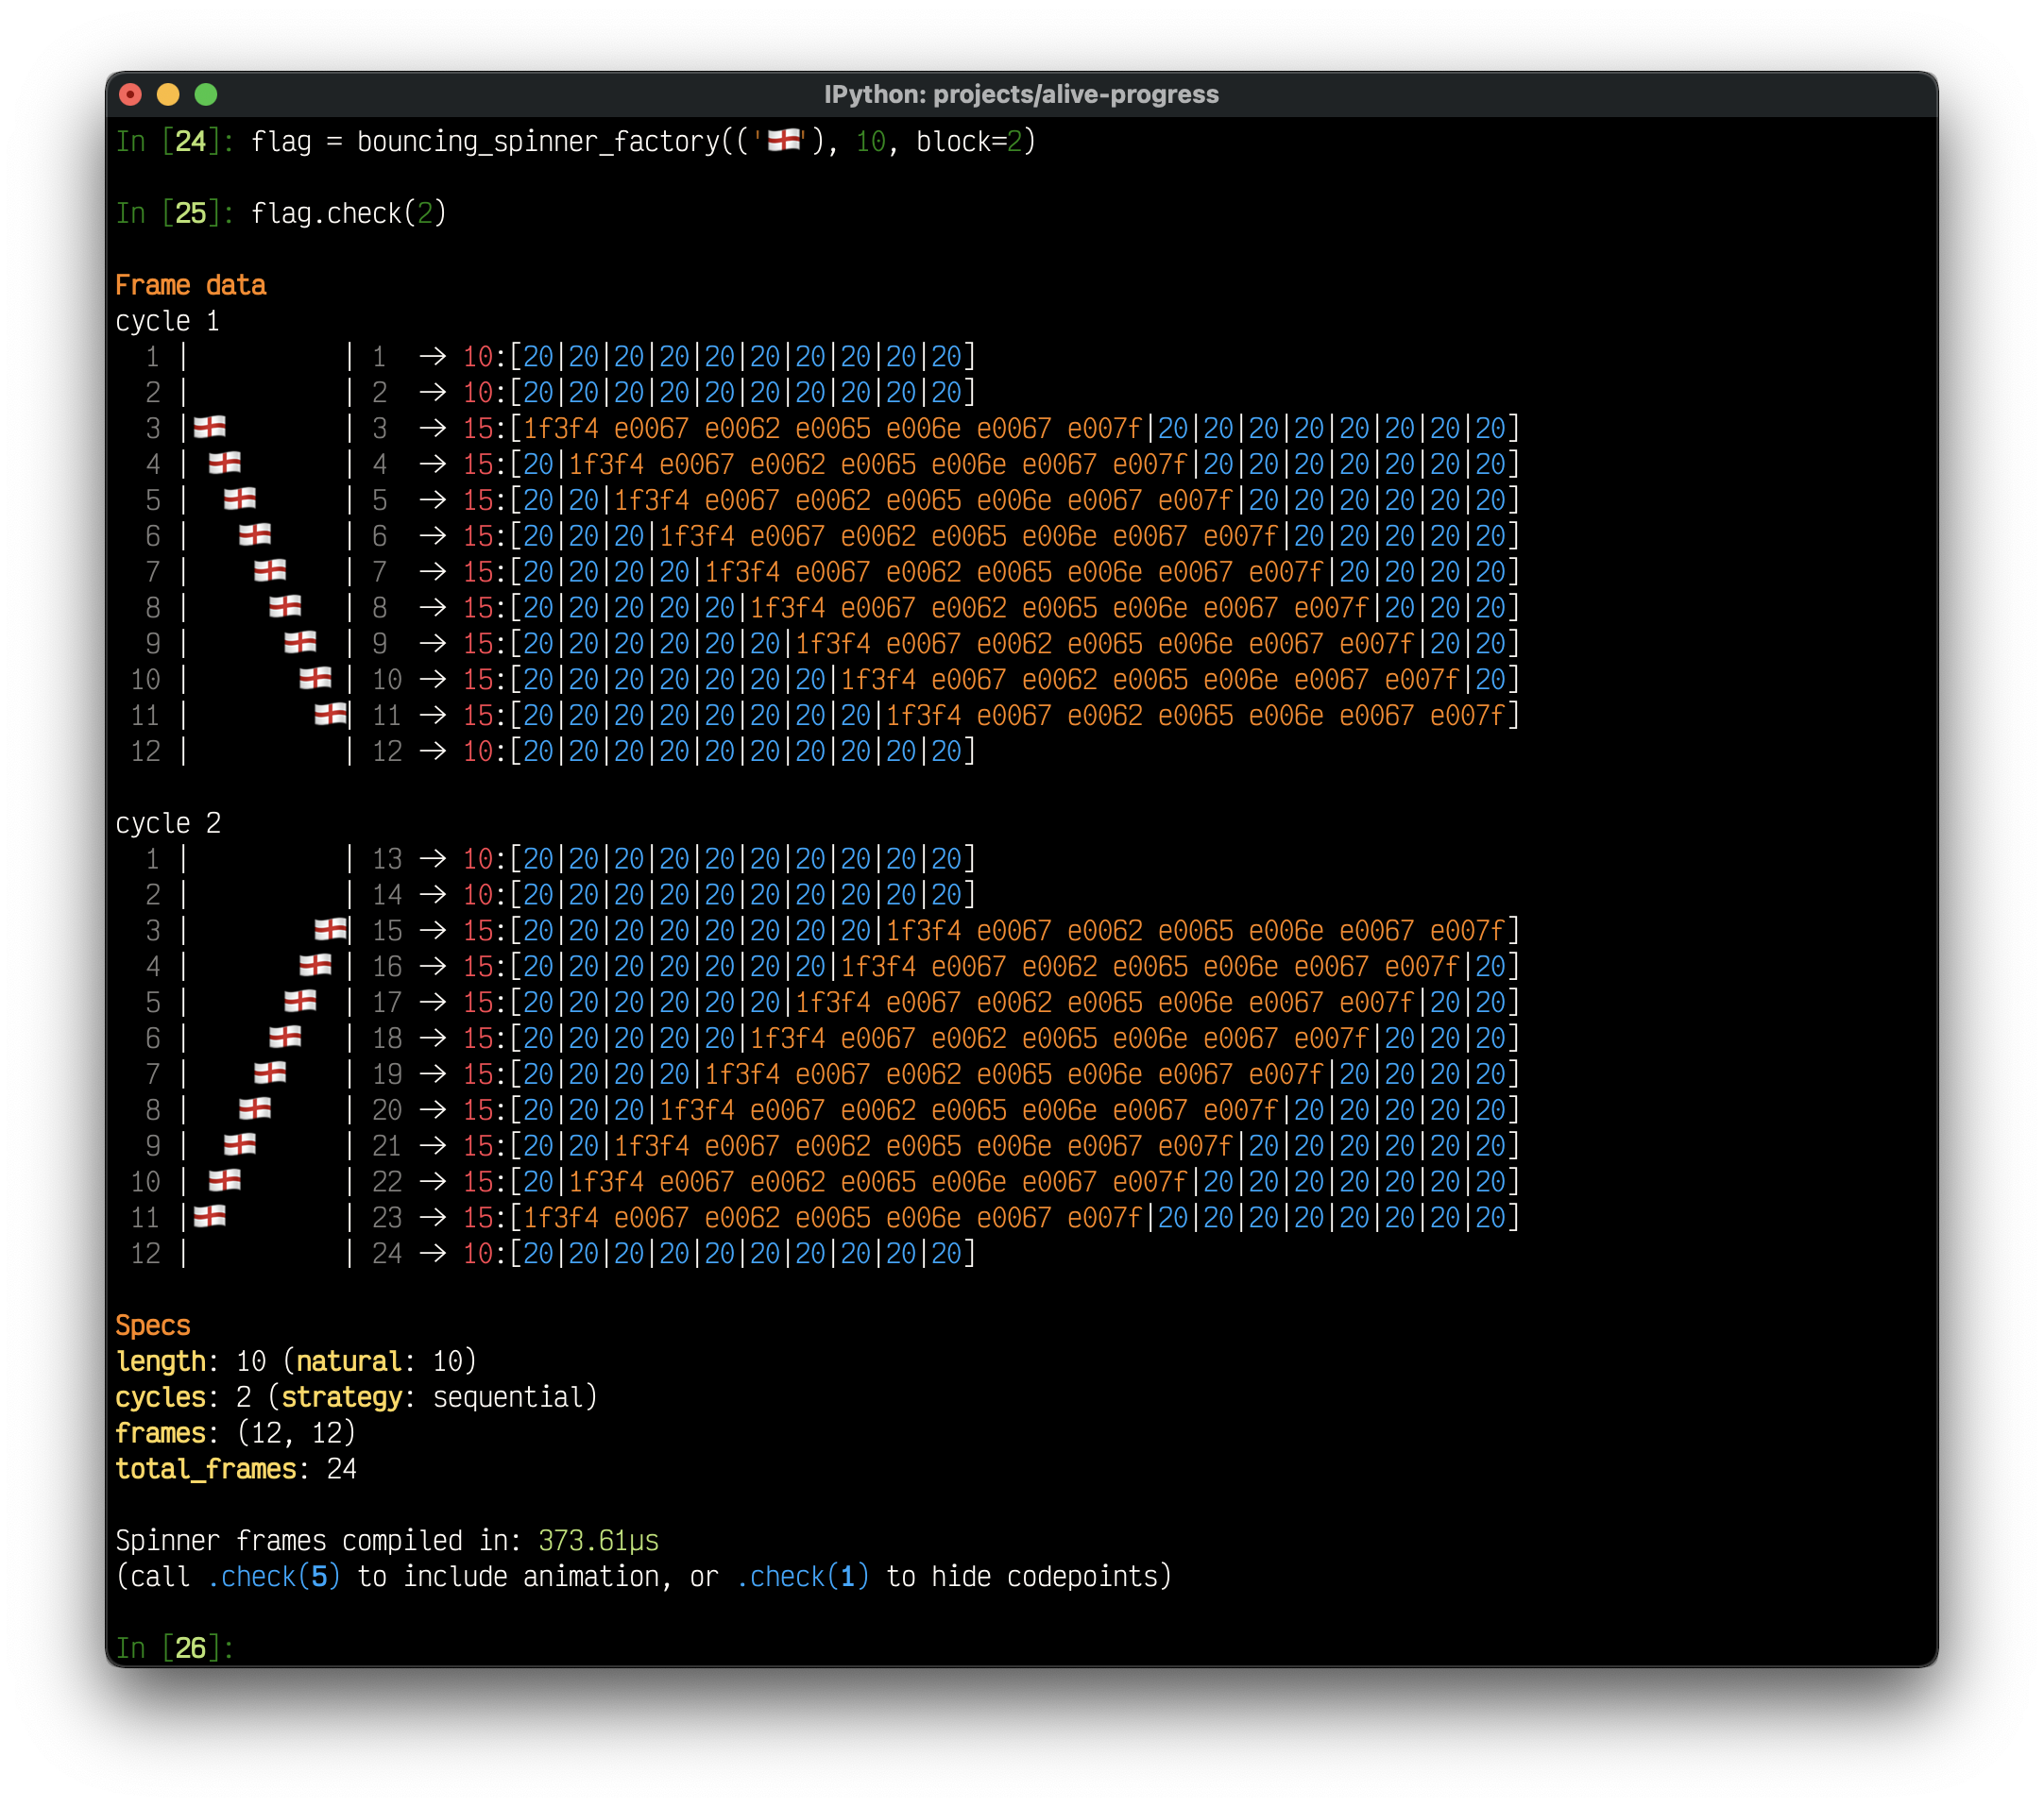
Task: Click the green 373.61µs compile time value
Action: pos(598,1540)
